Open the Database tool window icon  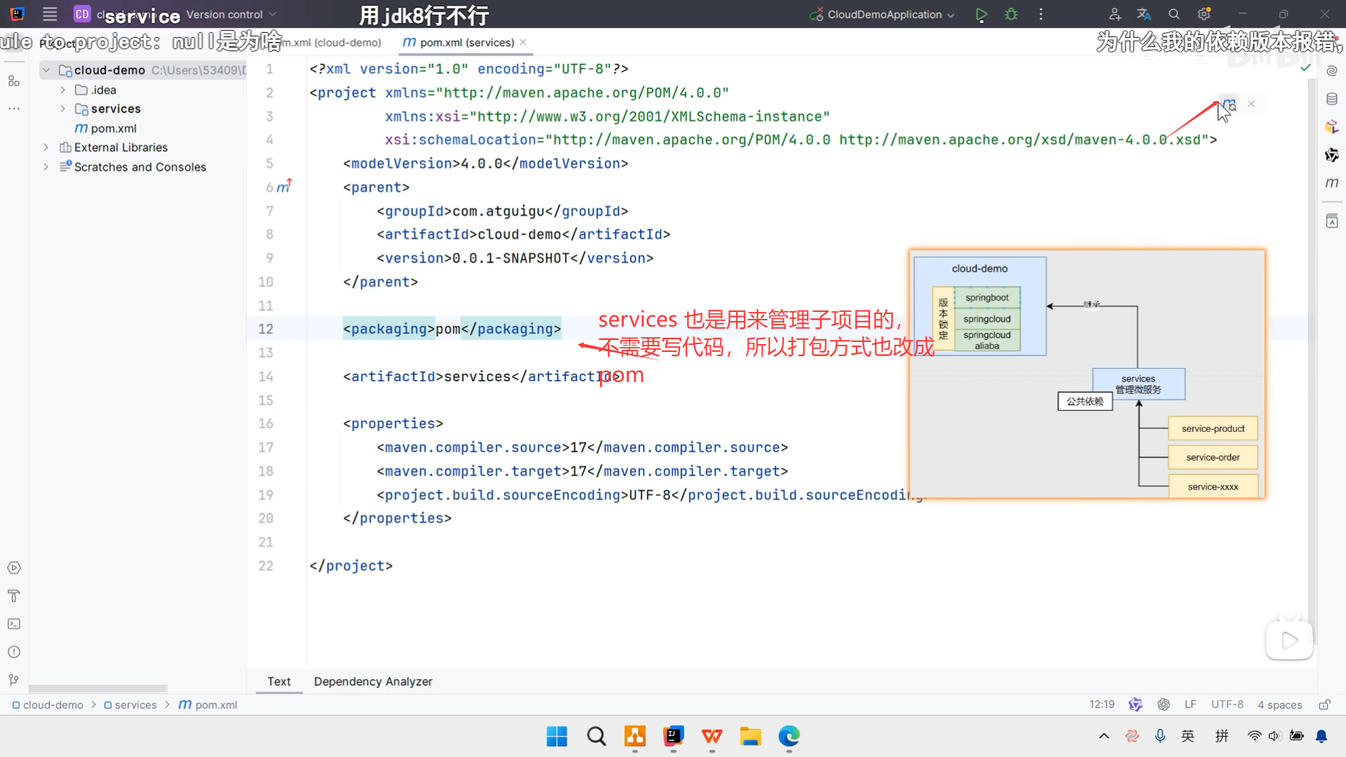1332,99
